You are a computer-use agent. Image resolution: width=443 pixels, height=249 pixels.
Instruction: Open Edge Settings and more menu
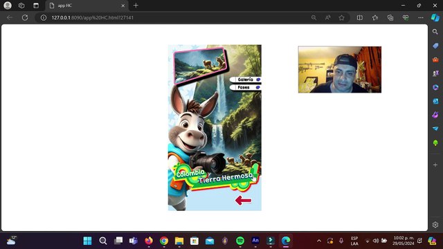point(421,17)
